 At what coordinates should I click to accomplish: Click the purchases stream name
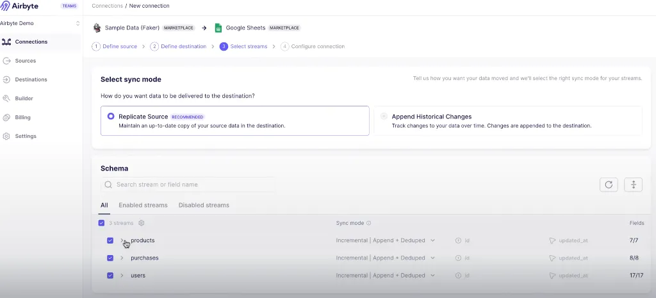[x=145, y=258]
